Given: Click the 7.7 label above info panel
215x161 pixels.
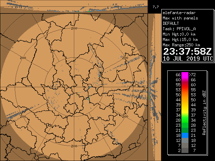Looking at the screenshot, I should coord(155,7).
